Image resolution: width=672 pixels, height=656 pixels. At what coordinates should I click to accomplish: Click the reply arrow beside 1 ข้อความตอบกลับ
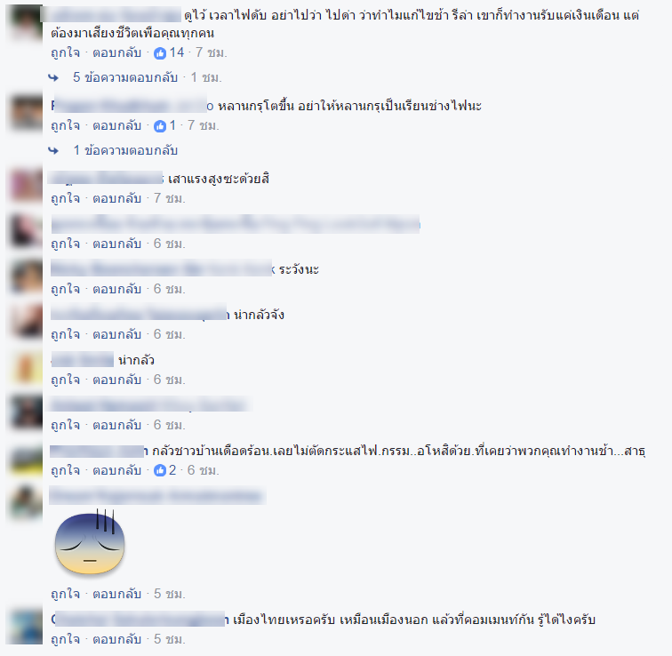53,150
